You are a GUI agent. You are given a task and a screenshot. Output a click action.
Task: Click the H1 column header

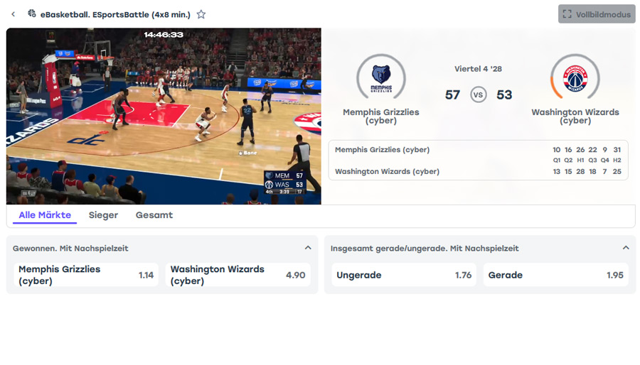tap(580, 160)
